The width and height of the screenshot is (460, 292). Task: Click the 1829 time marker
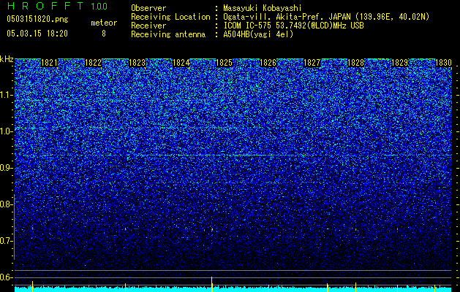(399, 63)
